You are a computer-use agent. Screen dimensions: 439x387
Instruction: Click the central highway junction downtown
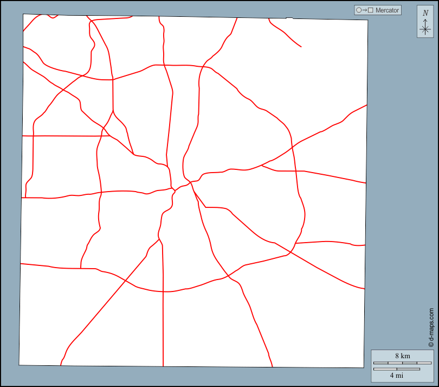174,189
